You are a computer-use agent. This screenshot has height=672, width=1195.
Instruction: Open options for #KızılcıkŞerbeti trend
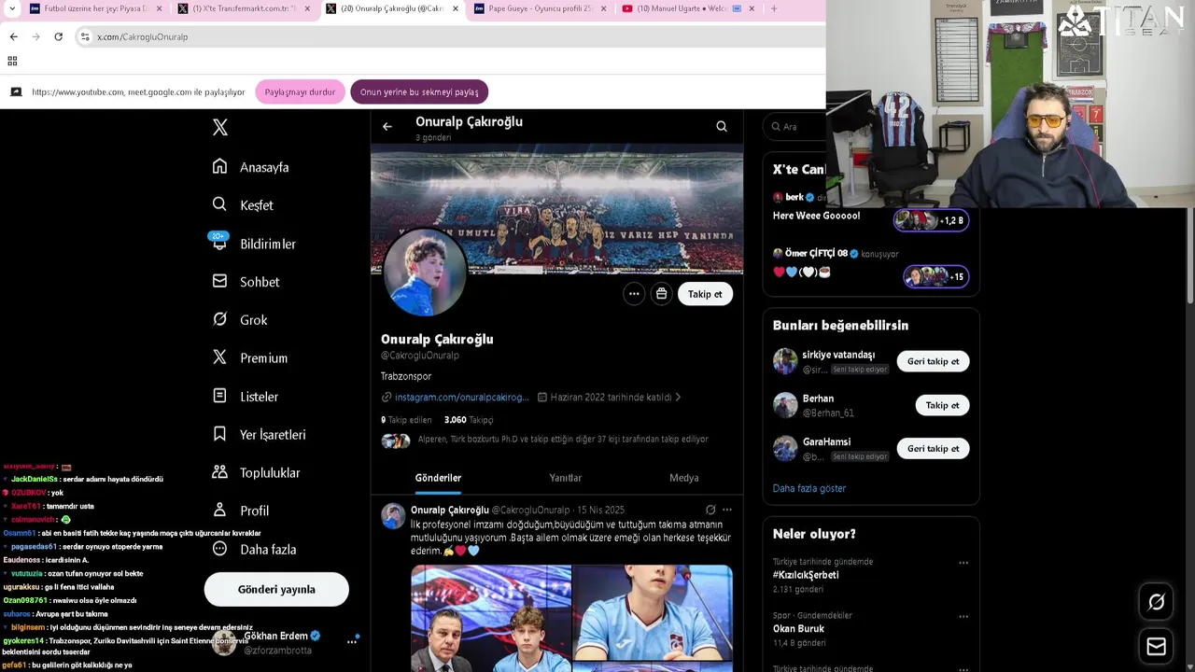(963, 563)
